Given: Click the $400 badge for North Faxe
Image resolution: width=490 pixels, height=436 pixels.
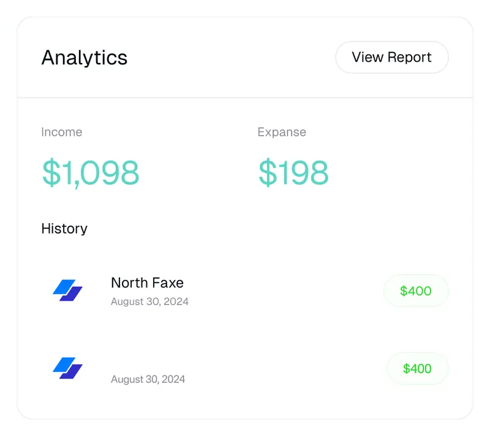Looking at the screenshot, I should (415, 291).
